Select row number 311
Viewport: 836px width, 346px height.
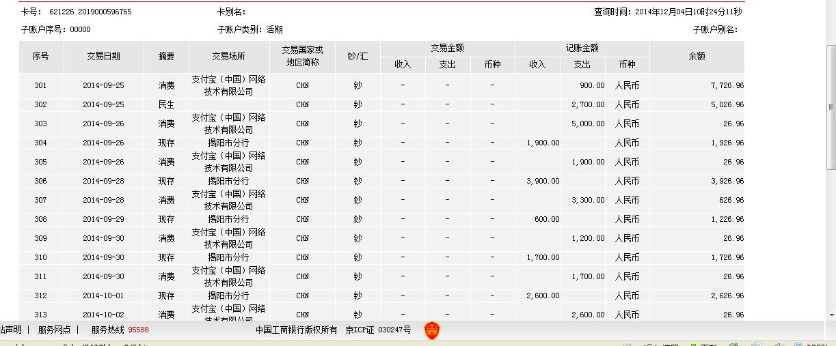pyautogui.click(x=41, y=277)
